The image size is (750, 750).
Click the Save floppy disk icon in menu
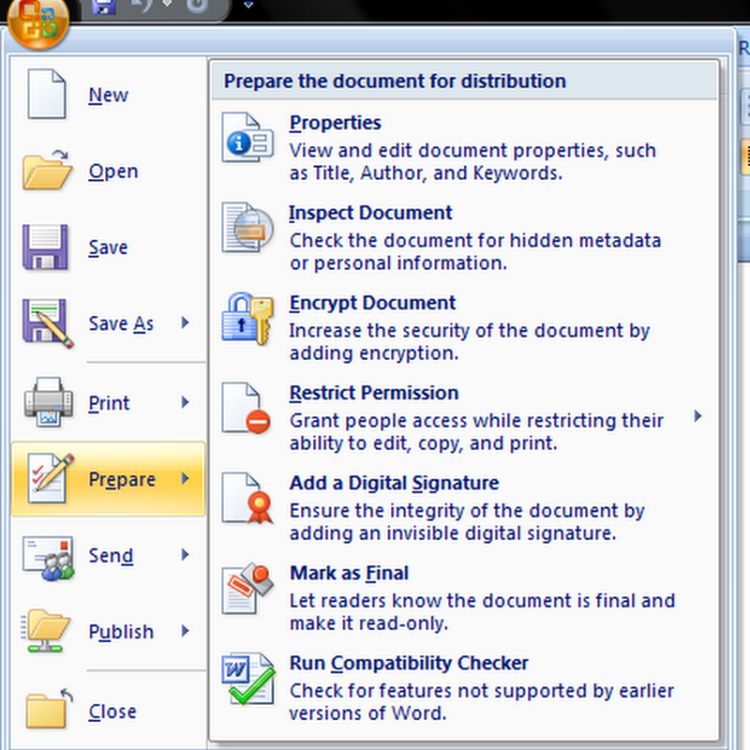pos(45,247)
